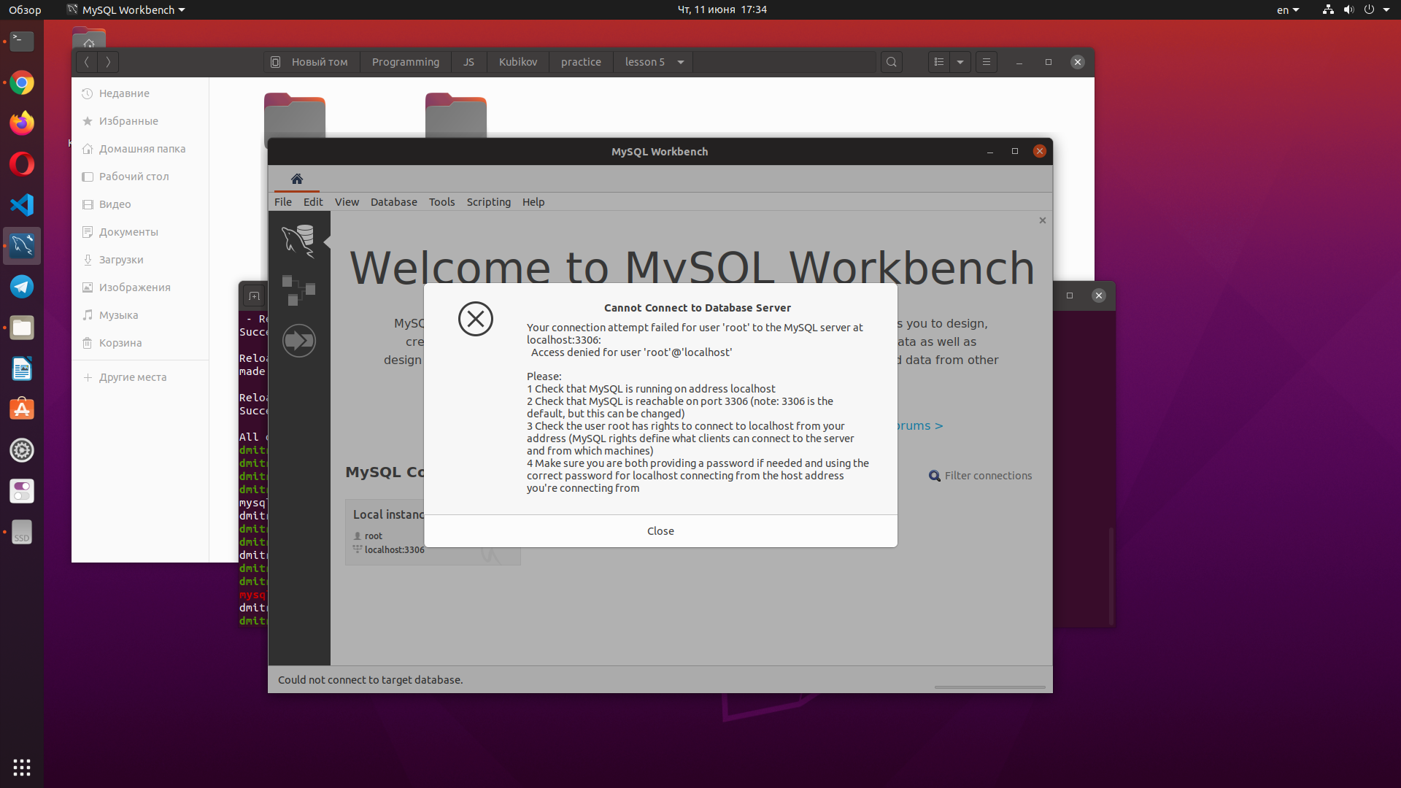
Task: Launch LibreOffice Writer from the dock
Action: (22, 368)
